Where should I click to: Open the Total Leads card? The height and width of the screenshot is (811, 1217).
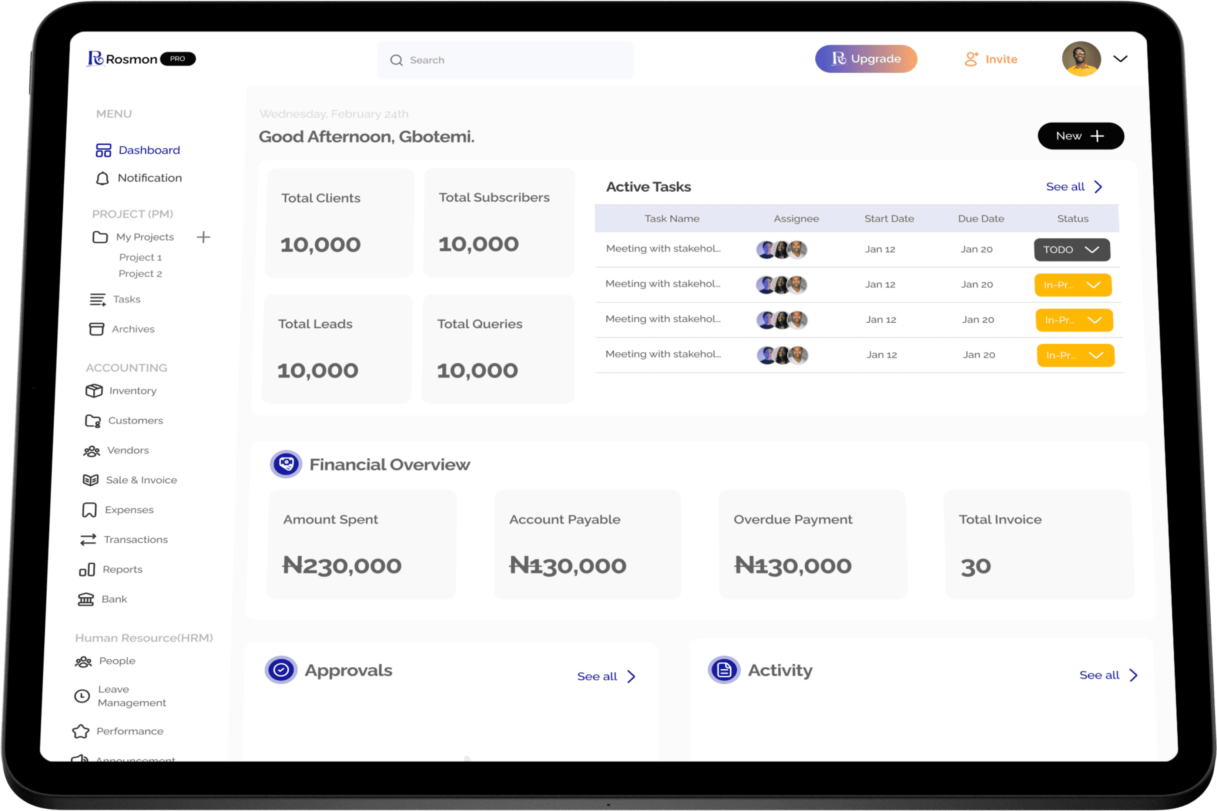(x=337, y=349)
